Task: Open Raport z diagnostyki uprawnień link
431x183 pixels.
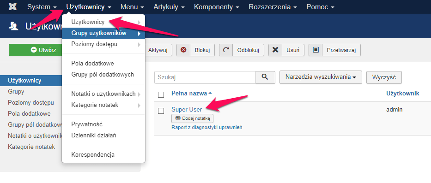Action: [206, 127]
